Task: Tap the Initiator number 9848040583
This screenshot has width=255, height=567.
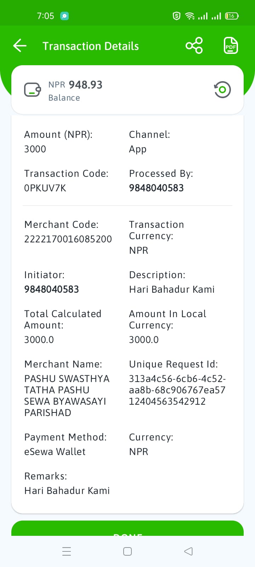Action: 51,290
